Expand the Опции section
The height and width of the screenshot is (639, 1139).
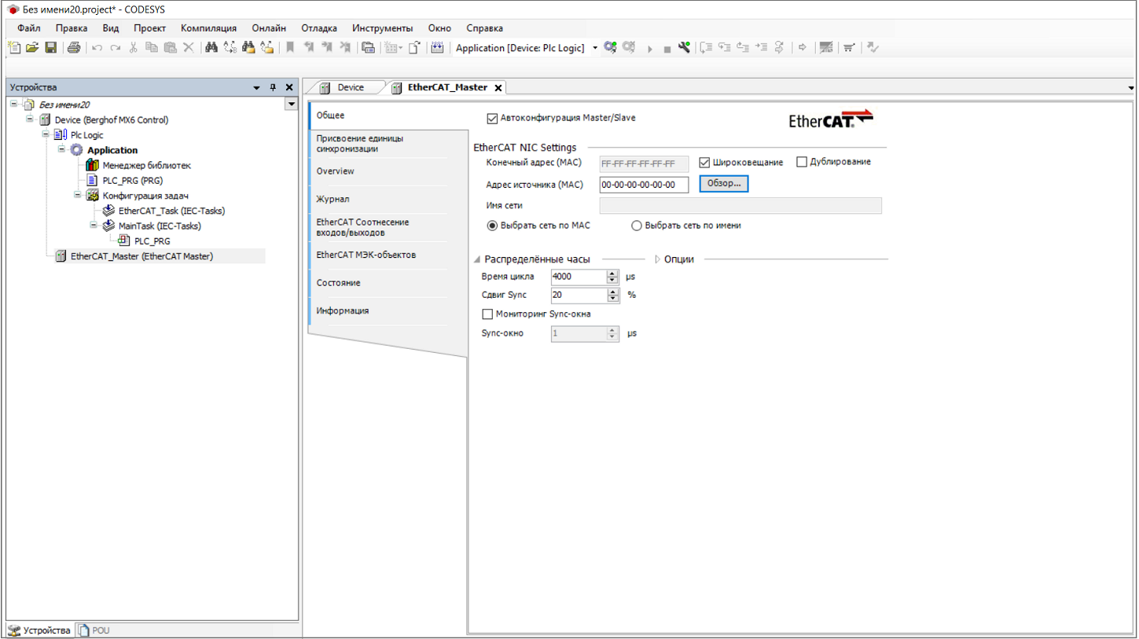pyautogui.click(x=658, y=259)
